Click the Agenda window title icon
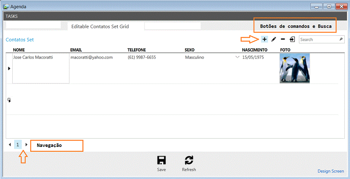Screen dimensions: 350x179 pos(6,6)
